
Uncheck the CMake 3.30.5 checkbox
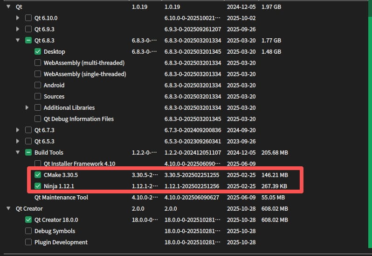coord(38,175)
